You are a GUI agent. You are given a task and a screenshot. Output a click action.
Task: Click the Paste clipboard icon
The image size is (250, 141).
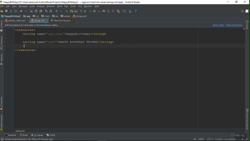point(41,11)
